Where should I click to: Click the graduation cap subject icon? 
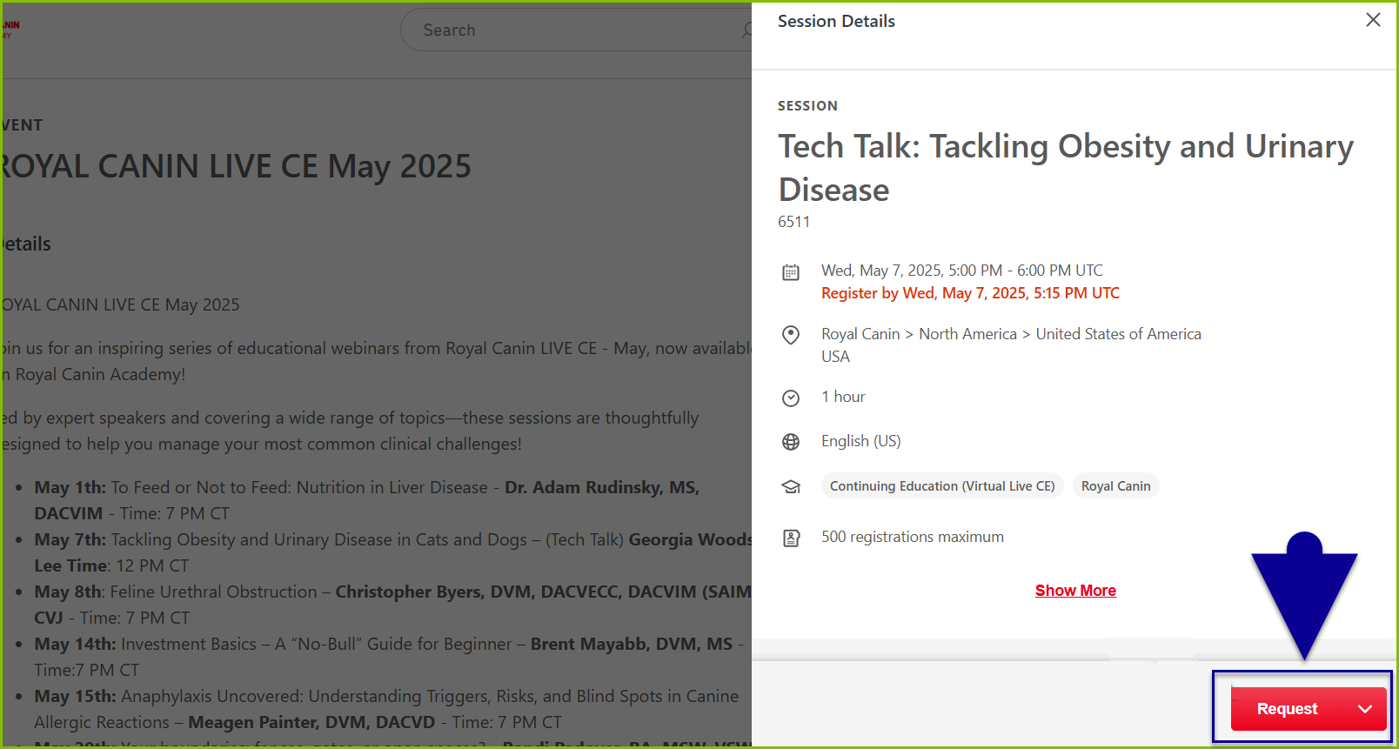coord(791,487)
